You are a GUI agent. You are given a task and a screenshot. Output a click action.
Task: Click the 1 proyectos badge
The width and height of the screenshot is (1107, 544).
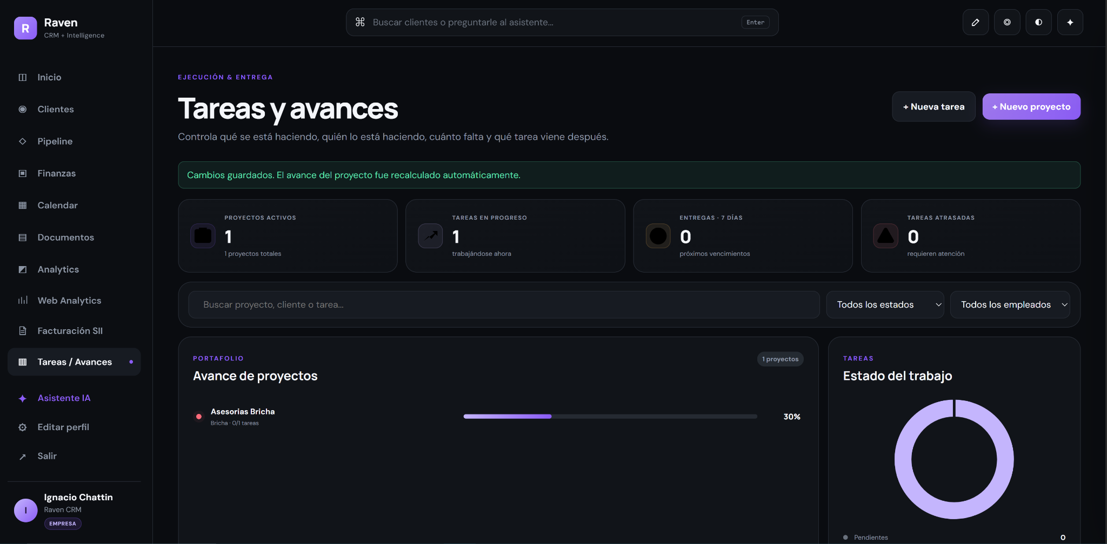click(x=780, y=359)
